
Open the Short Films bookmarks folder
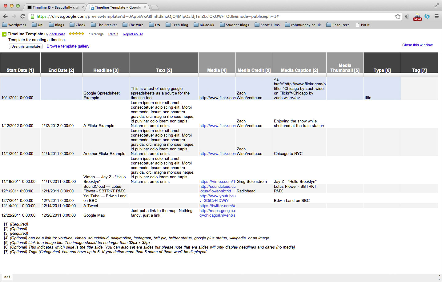tap(267, 25)
